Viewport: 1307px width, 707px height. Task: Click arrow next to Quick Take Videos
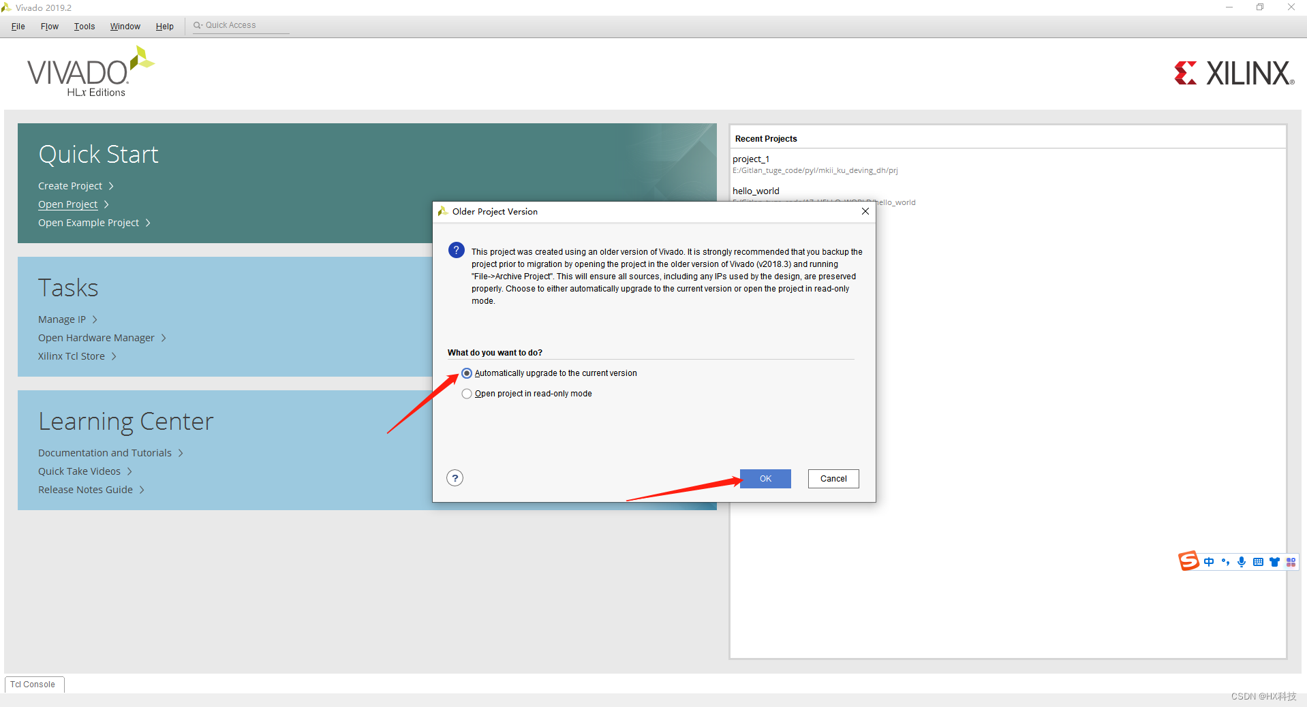coord(129,471)
